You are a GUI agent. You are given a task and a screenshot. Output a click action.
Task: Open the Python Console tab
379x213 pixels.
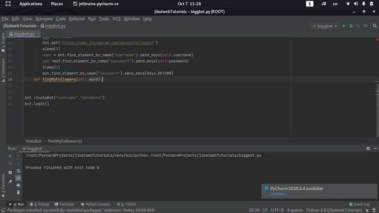[x=95, y=204]
